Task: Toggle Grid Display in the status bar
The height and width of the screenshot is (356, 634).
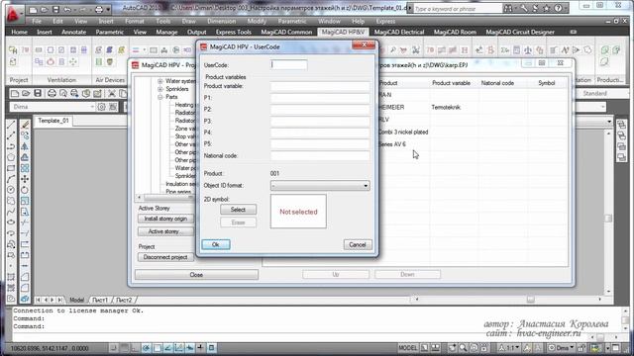Action: pyautogui.click(x=125, y=348)
